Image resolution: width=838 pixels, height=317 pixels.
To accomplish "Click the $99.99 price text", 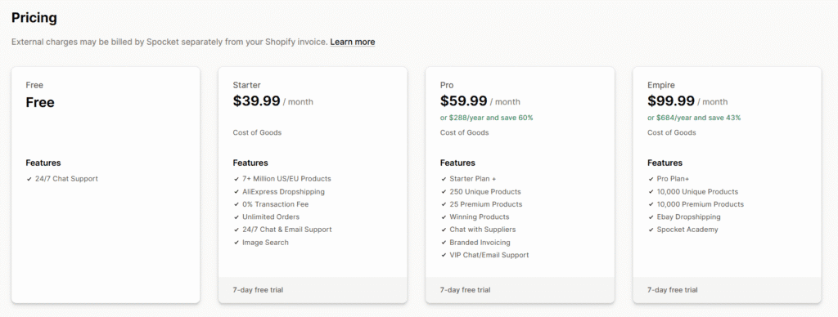I will [x=671, y=100].
